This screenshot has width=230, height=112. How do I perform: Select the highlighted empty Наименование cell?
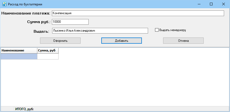19,57
